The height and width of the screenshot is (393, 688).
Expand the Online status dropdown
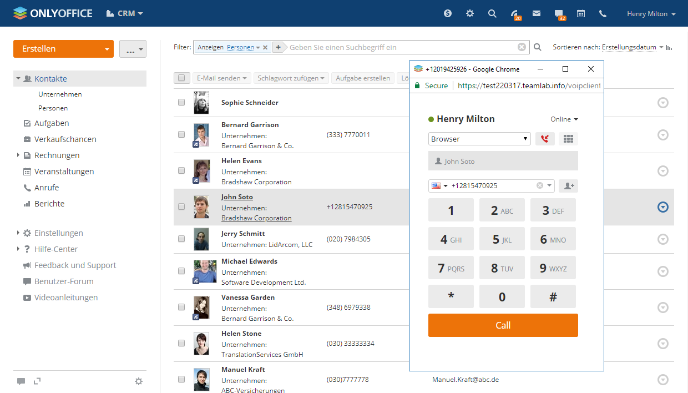click(x=564, y=119)
